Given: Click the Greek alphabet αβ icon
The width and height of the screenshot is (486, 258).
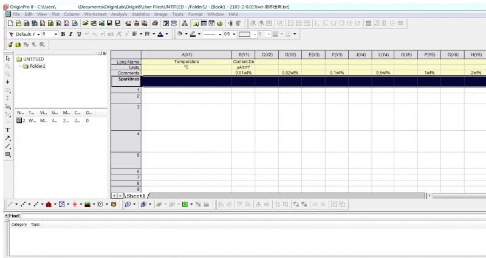Looking at the screenshot, I should (x=111, y=35).
